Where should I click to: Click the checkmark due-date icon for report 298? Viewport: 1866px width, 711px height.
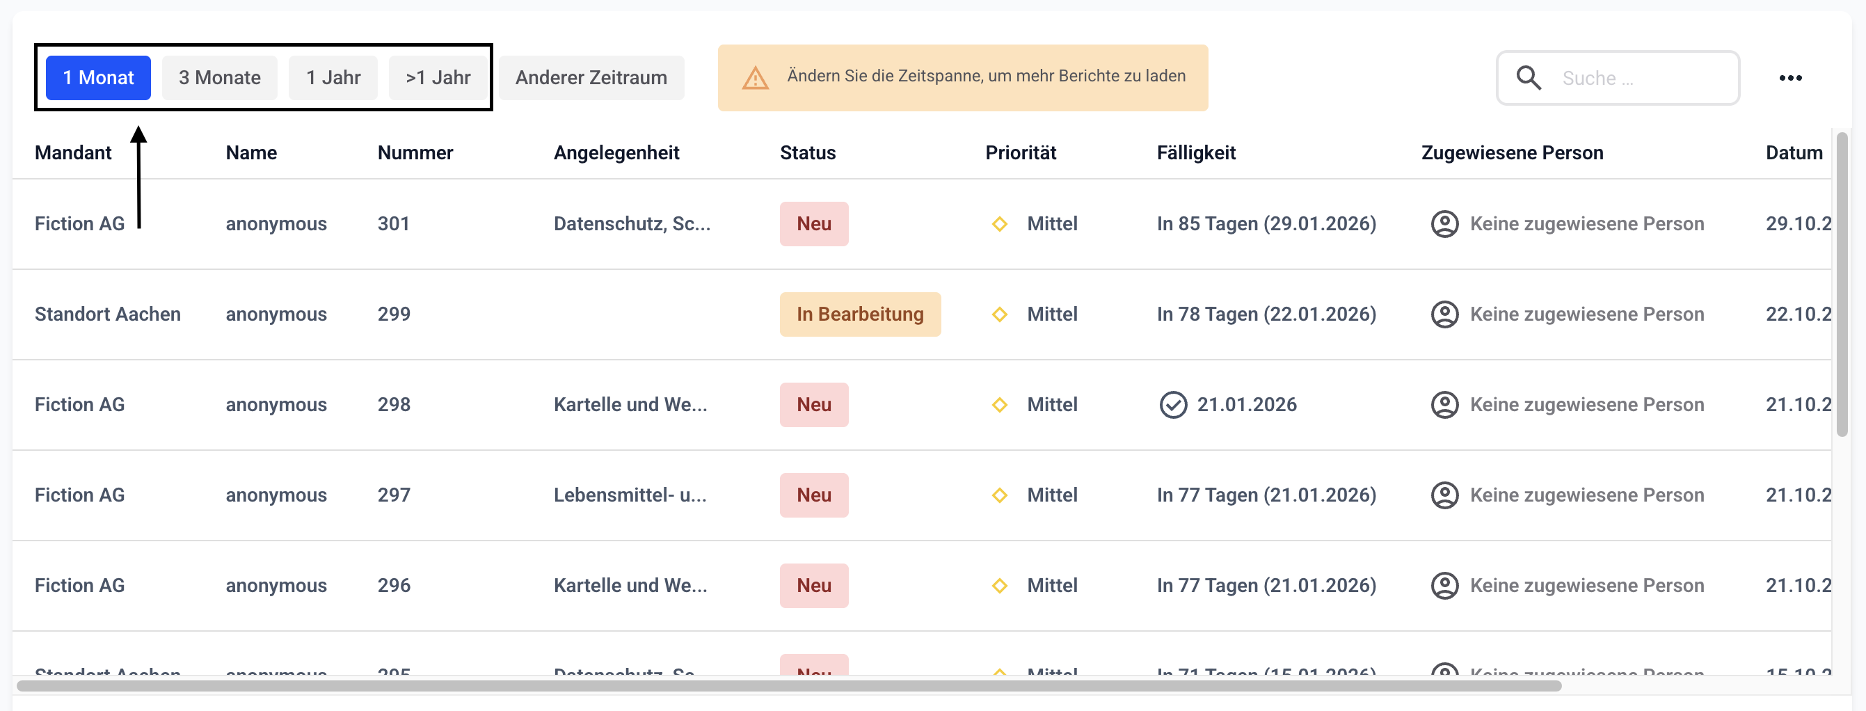coord(1173,405)
